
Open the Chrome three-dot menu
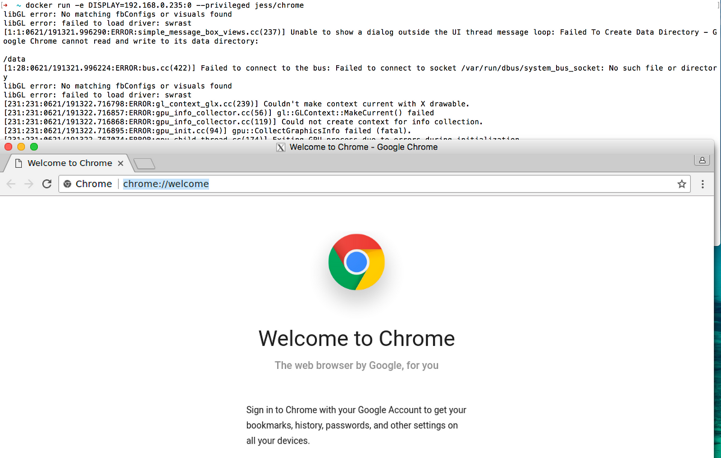coord(703,184)
